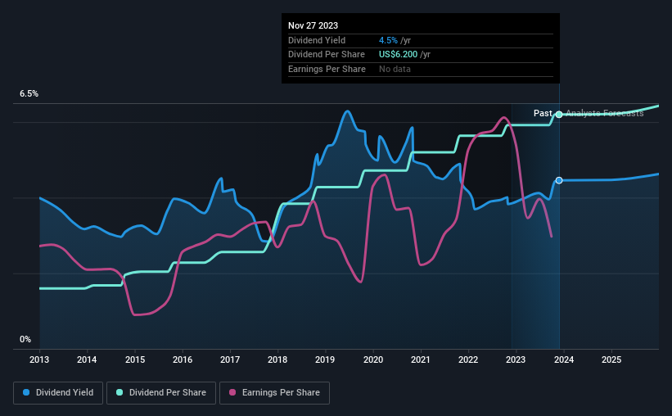672x416 pixels.
Task: Click the pink Earnings Per Share legend dot
Action: pos(232,392)
